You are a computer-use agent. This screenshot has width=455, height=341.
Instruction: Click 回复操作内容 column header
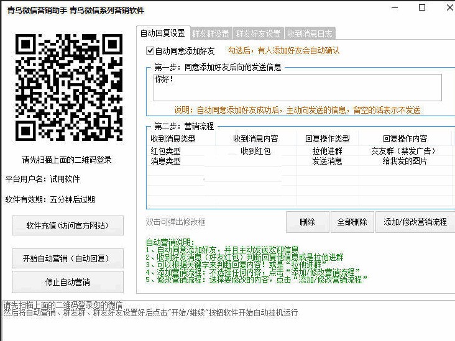click(405, 139)
